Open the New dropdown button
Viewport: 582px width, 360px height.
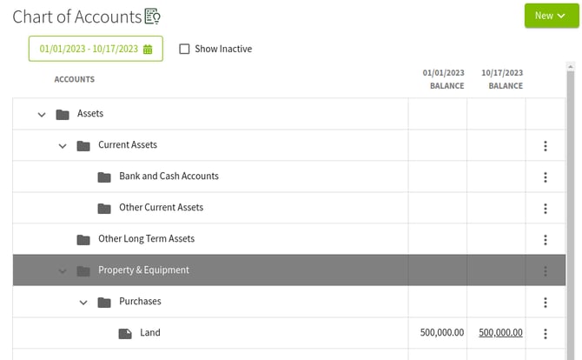pos(551,16)
